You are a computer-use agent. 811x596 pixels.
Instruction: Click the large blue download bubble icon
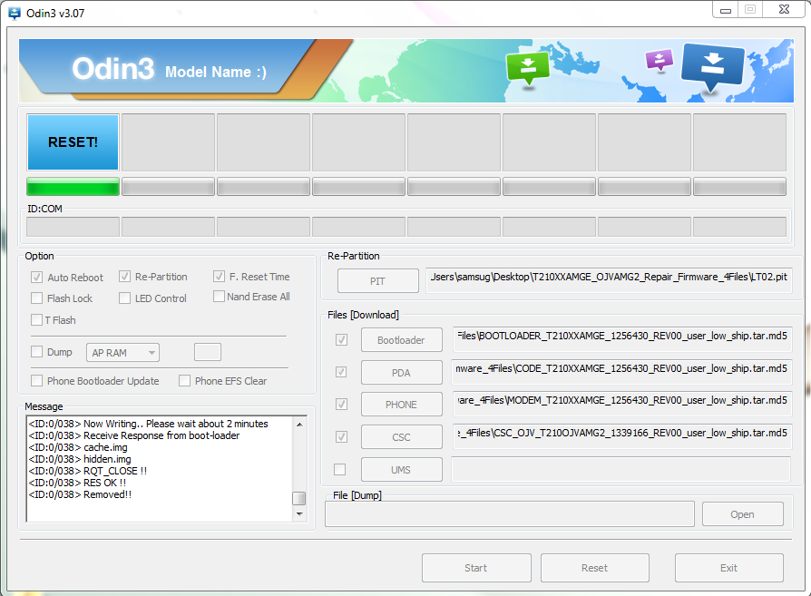click(x=713, y=66)
